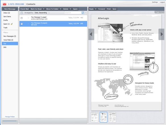Click the Spam folder broom icon
The height and width of the screenshot is (125, 166).
coord(12,24)
